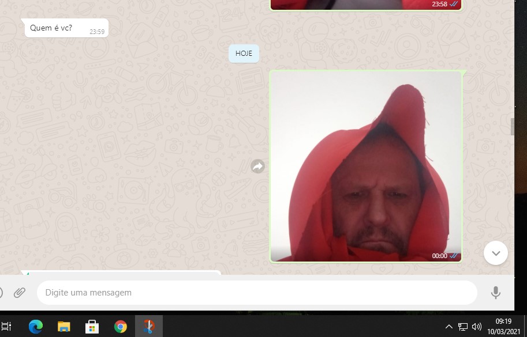Open the photo sent at 00:00
Screen dimensions: 527x337
pos(366,166)
